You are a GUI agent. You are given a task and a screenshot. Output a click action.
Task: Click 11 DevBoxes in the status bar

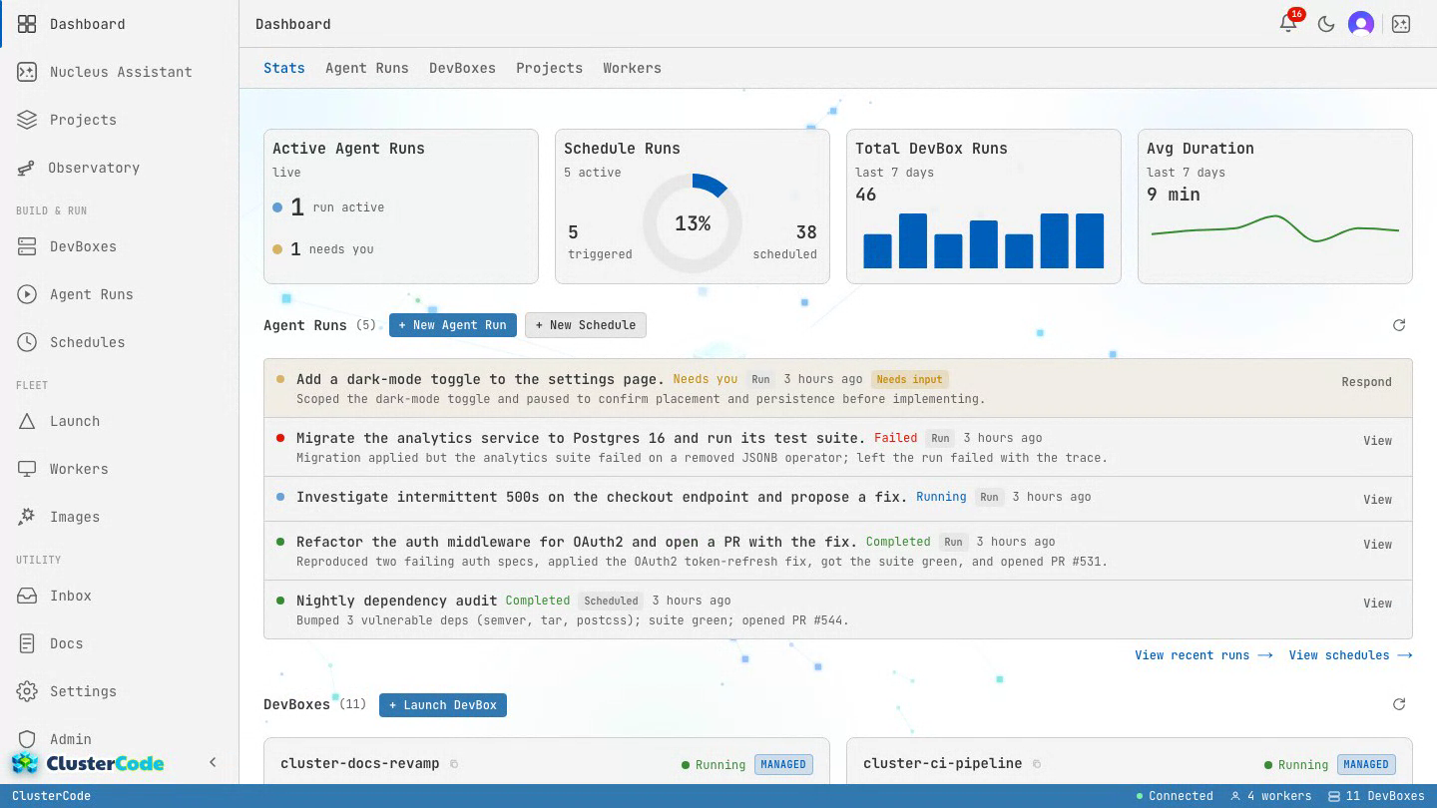[x=1377, y=796]
